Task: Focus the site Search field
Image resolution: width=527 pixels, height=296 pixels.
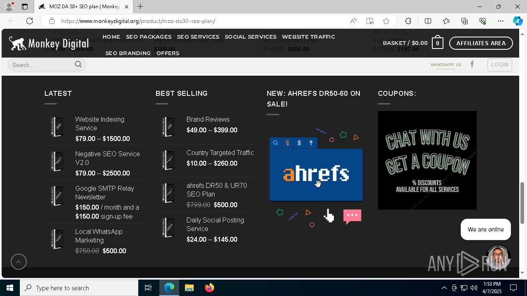Action: tap(41, 65)
